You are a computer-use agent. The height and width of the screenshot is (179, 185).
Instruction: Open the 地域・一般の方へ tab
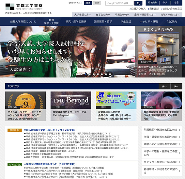click(x=170, y=15)
